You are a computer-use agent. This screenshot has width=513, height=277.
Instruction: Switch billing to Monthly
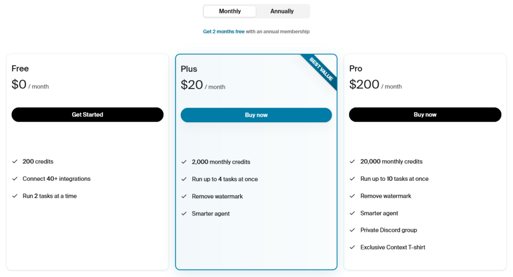(x=229, y=11)
